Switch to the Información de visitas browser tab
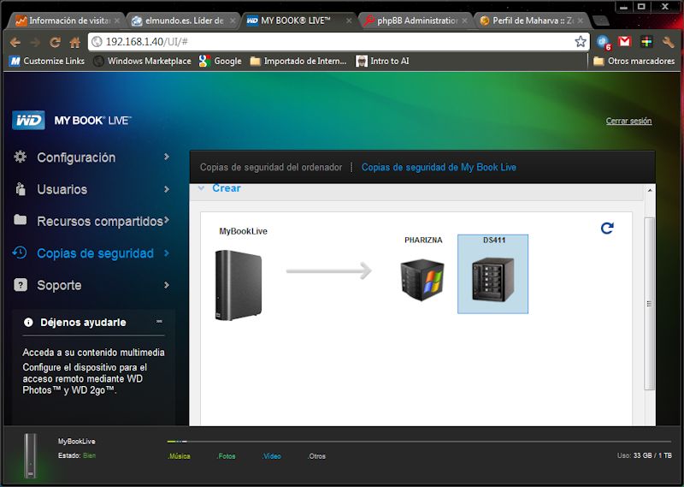This screenshot has width=684, height=487. 67,21
